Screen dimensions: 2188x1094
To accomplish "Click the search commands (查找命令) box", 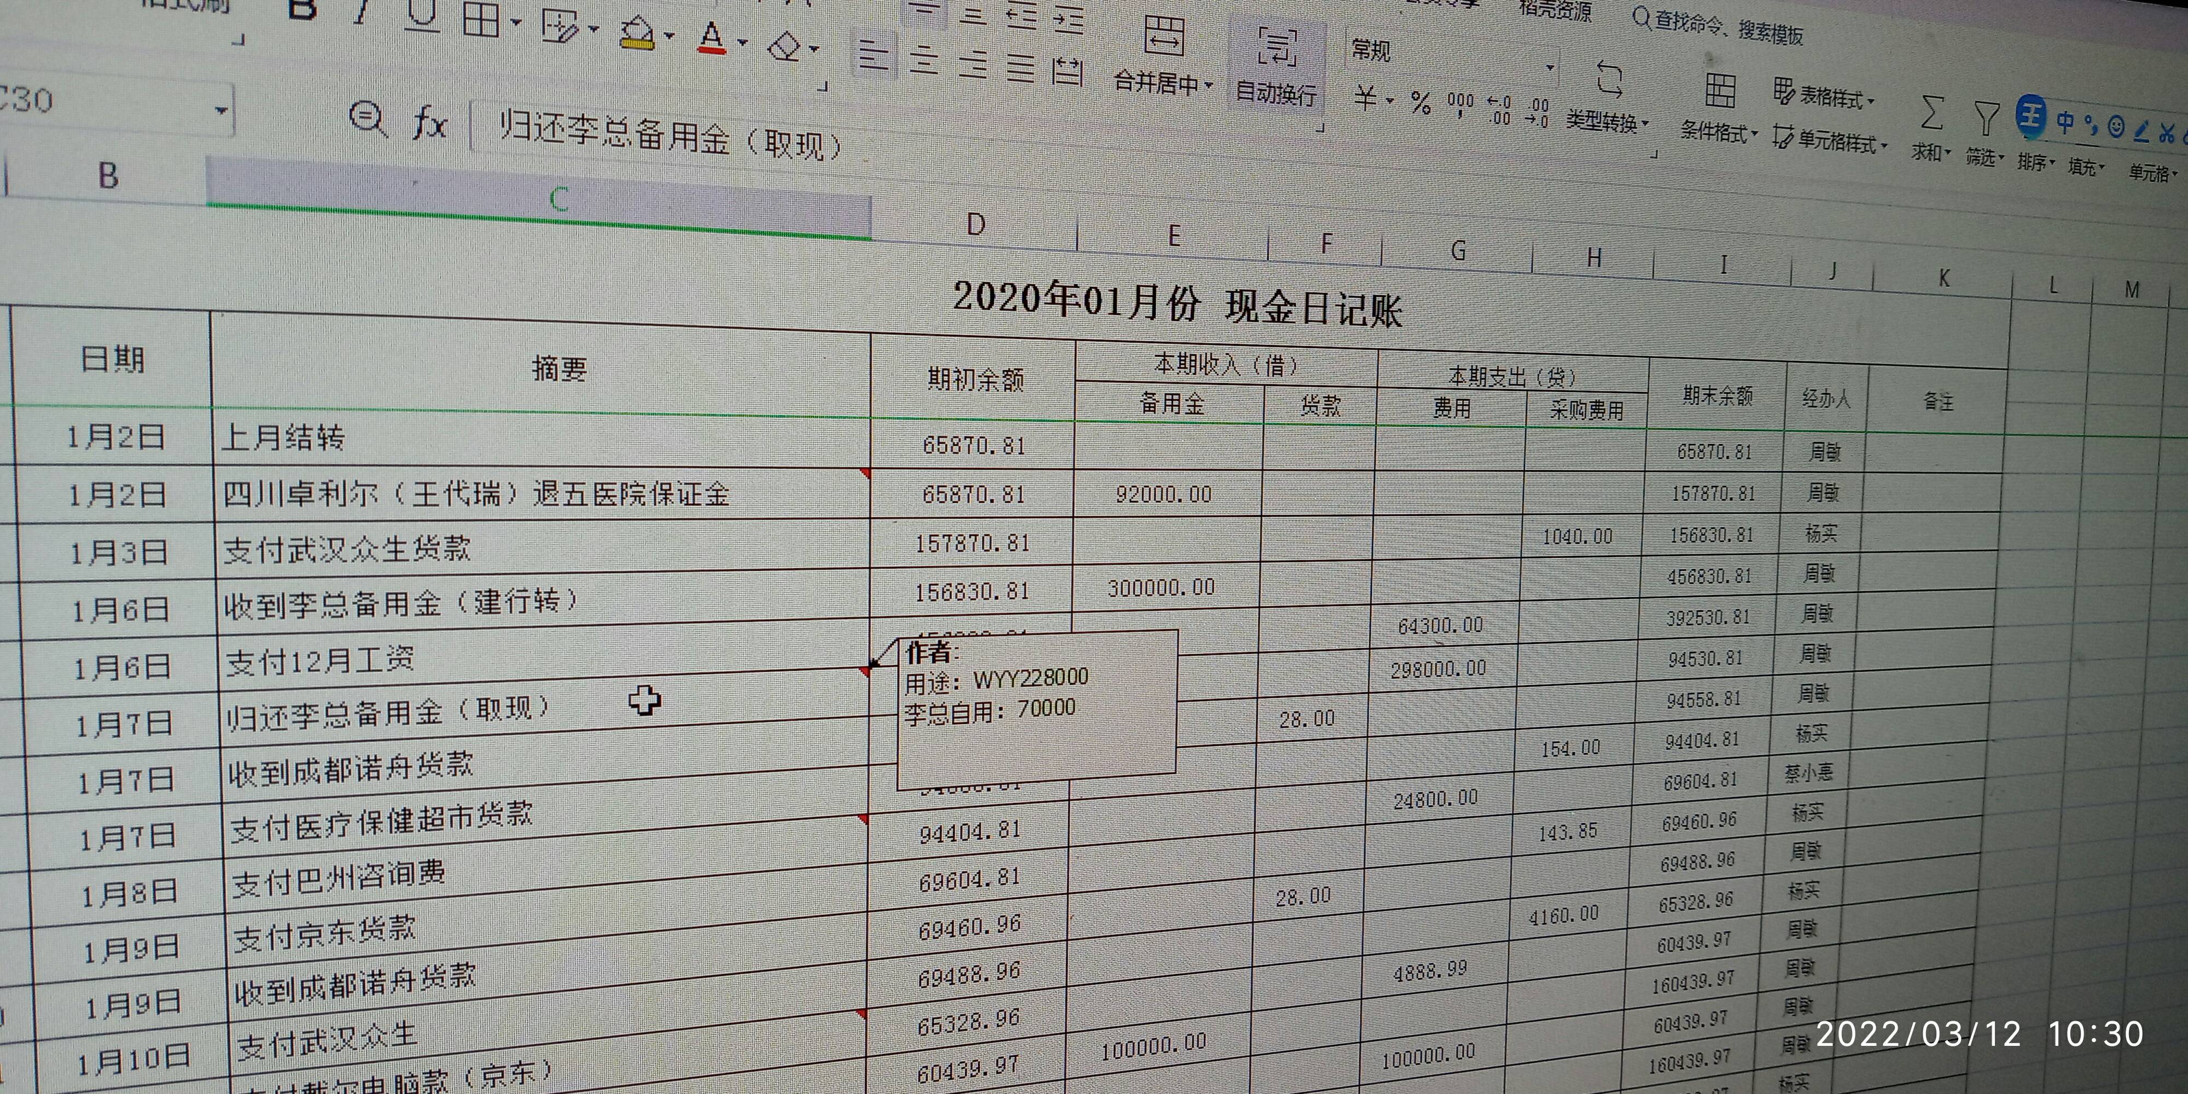I will pos(1724,27).
